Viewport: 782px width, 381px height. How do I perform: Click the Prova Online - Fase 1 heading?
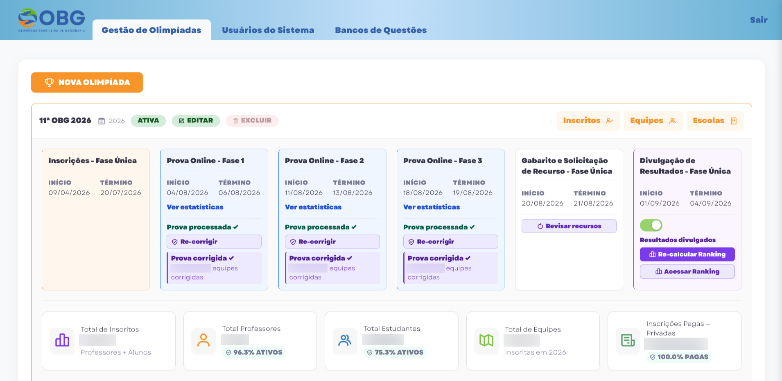[206, 161]
